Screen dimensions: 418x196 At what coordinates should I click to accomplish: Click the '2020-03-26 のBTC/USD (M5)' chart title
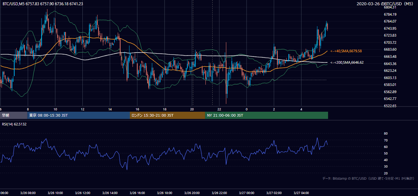385,4
